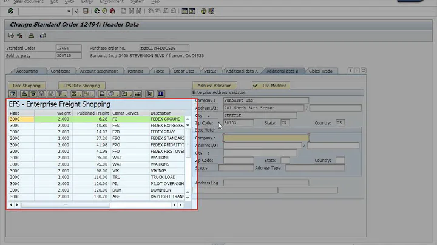Click the Total sigma icon in the grid toolbar
Screen dimensions: 437x245
click(74, 94)
